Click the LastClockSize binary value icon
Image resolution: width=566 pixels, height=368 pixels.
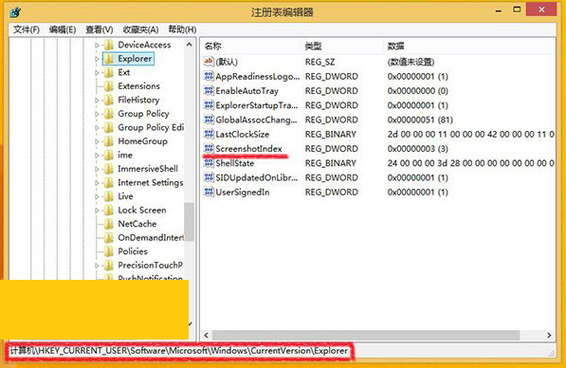(x=209, y=134)
